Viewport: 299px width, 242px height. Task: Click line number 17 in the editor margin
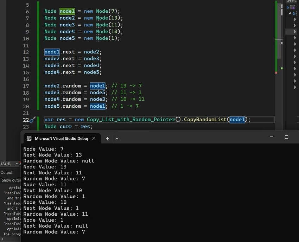pyautogui.click(x=26, y=86)
